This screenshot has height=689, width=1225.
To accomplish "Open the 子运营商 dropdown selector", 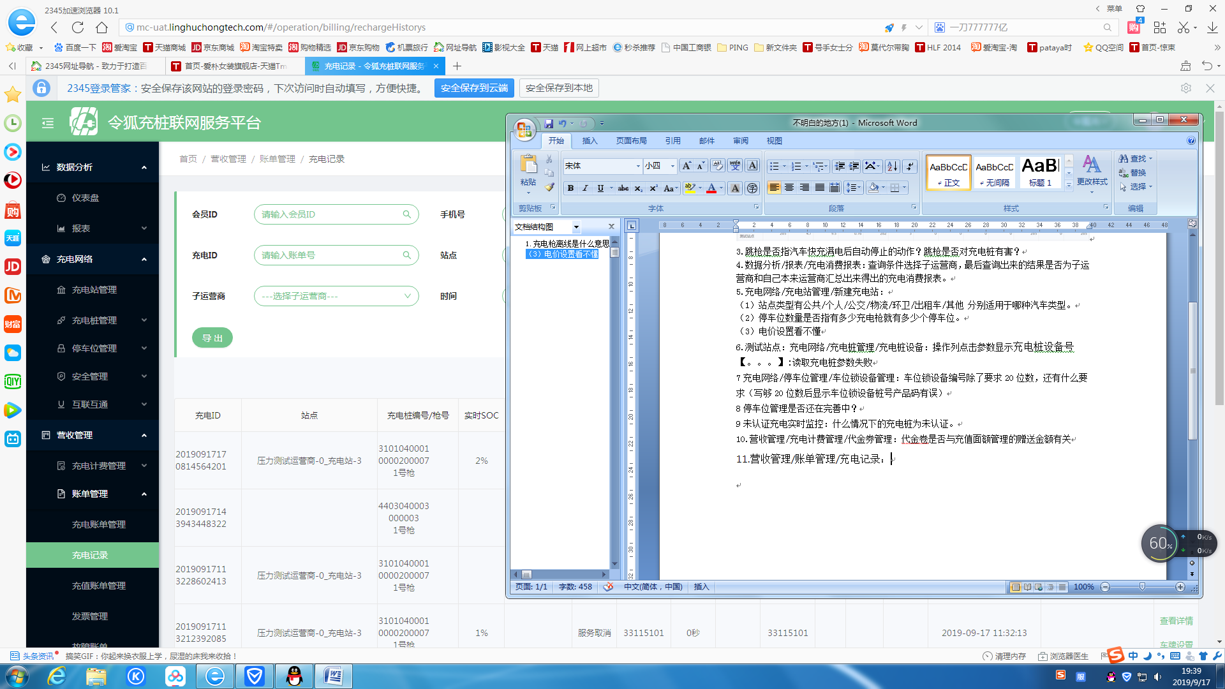I will coord(336,296).
